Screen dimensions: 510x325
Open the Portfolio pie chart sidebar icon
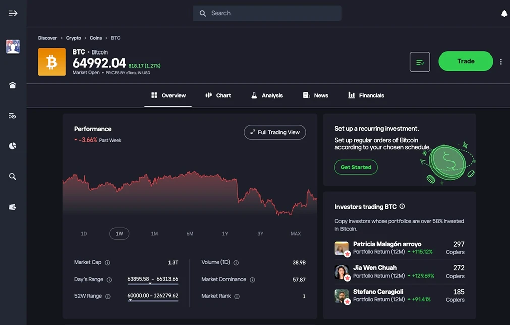point(13,146)
